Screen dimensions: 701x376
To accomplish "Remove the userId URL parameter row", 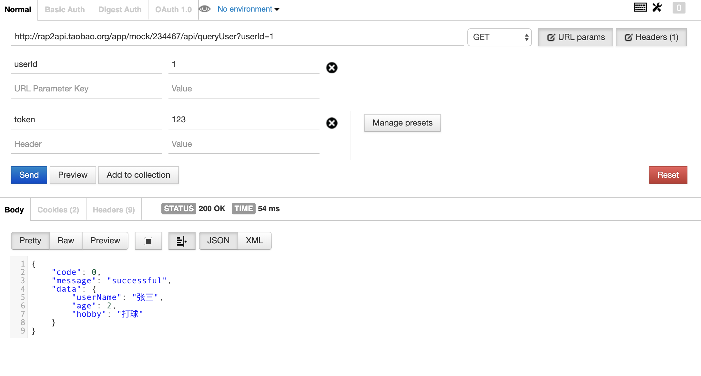I will [332, 68].
